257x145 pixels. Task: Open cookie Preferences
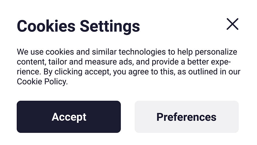coord(186,117)
